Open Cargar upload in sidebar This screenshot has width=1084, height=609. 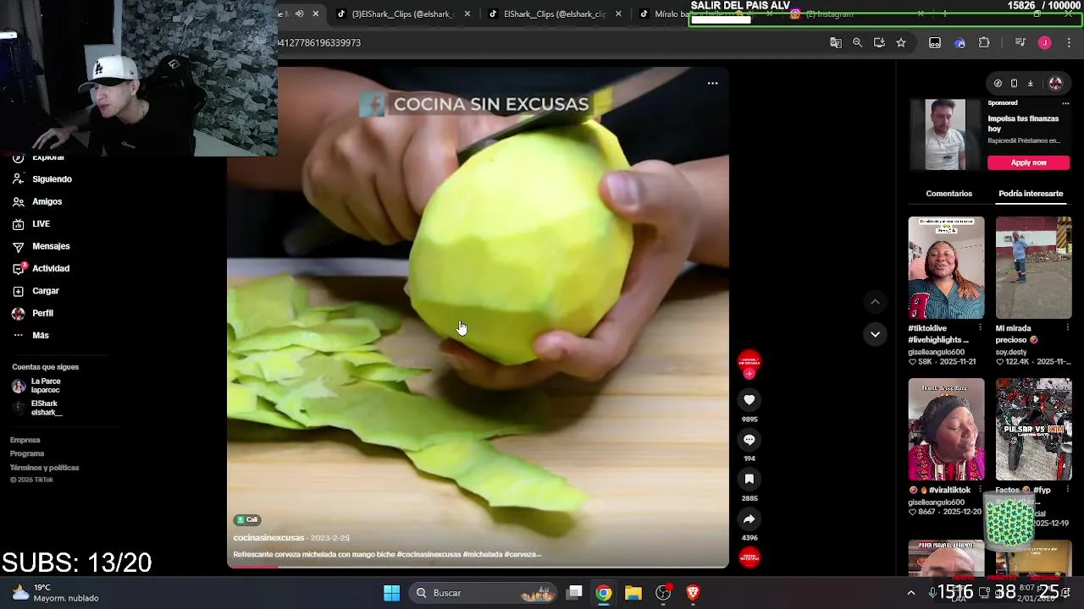pos(36,291)
